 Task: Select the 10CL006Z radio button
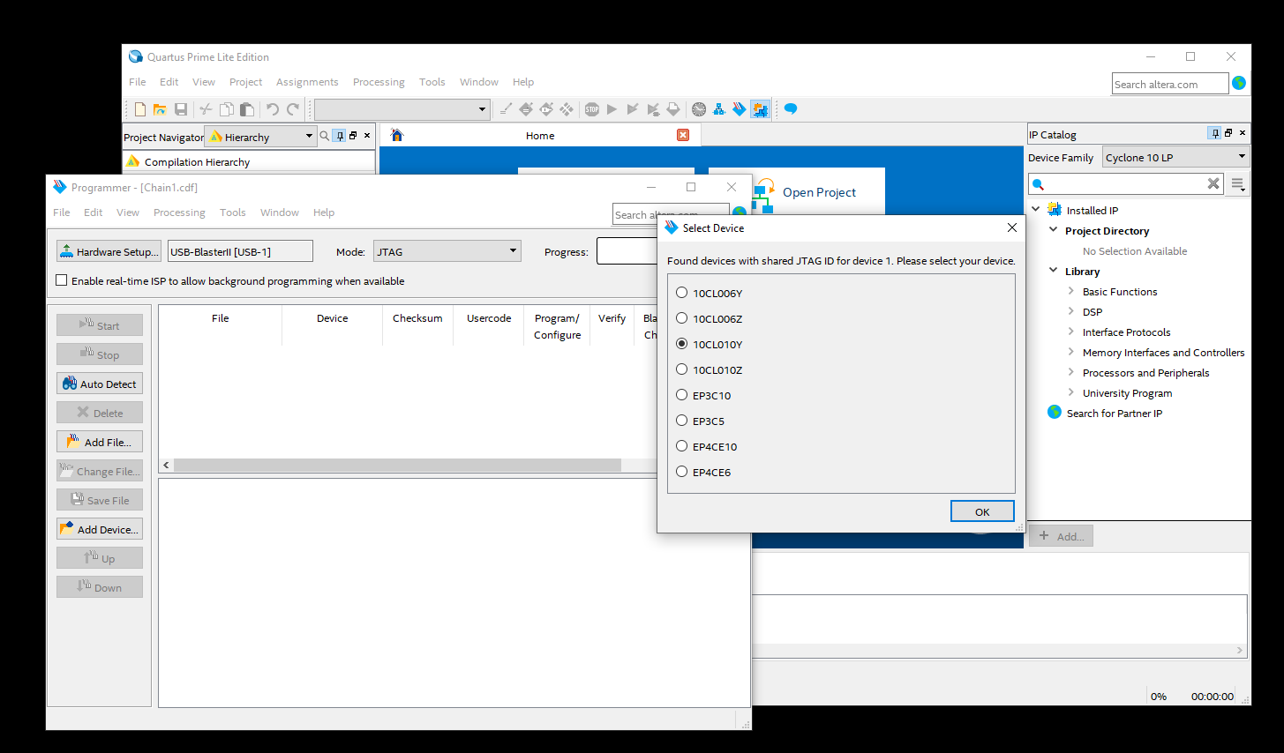(681, 318)
